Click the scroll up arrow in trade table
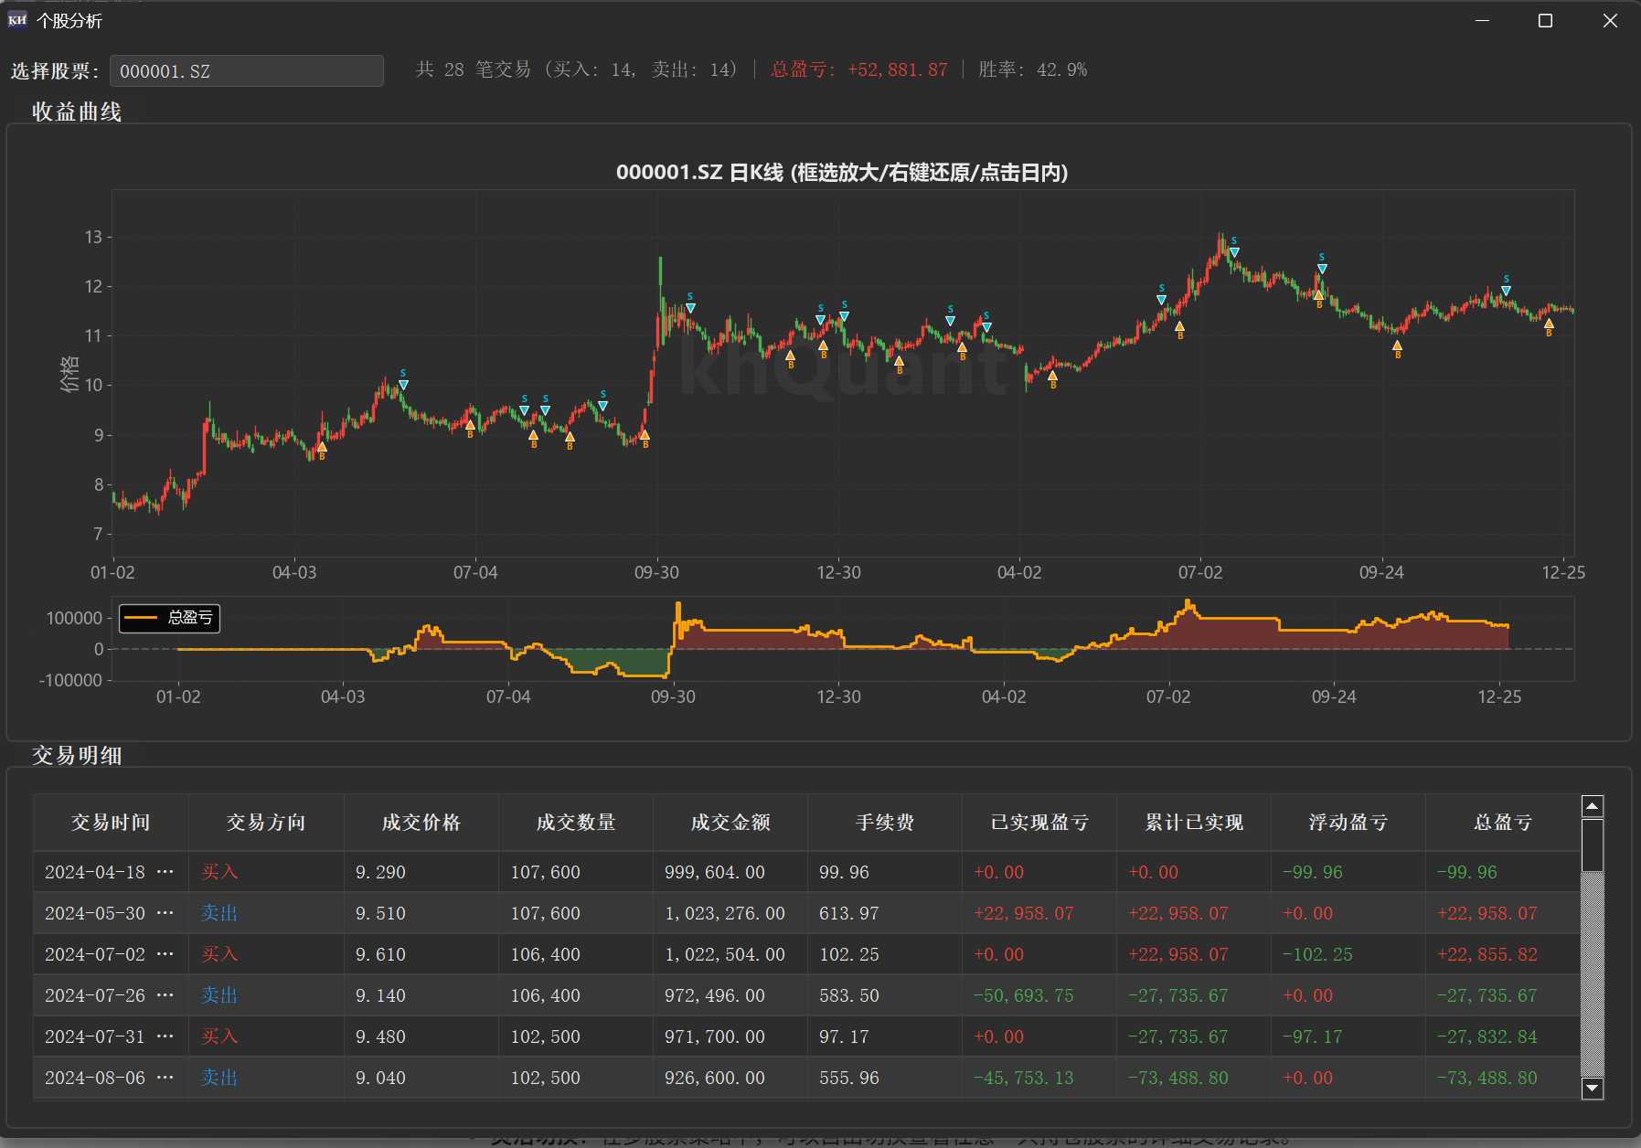This screenshot has height=1148, width=1641. tap(1592, 806)
